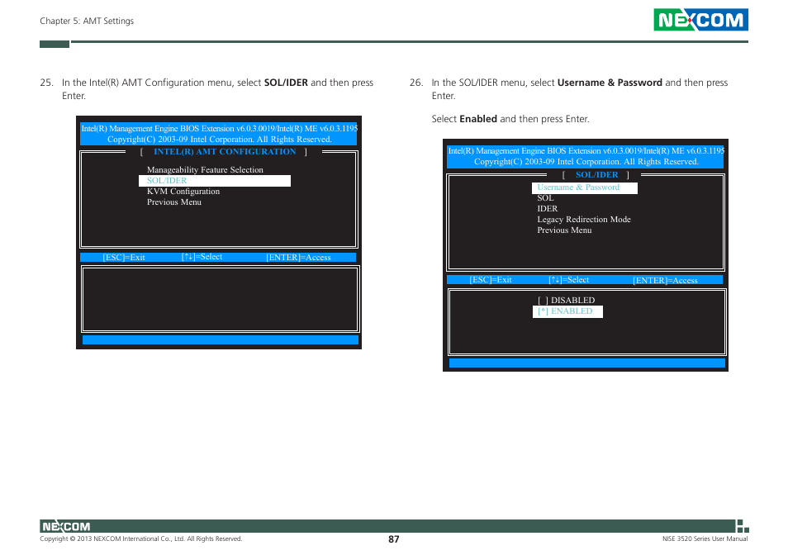Select the SOL entry in SOL/IDER menu
788x555 pixels.
point(545,198)
